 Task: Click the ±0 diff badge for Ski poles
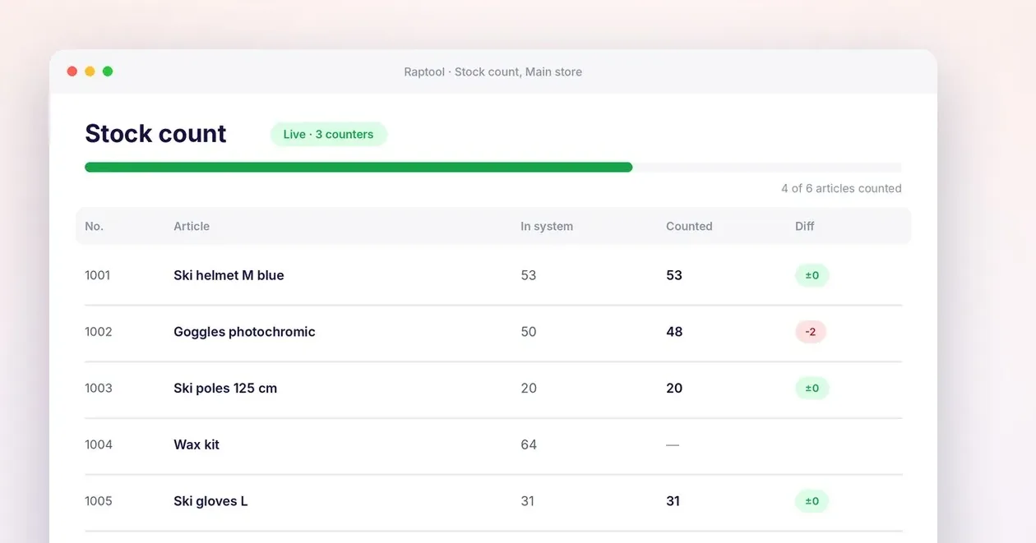pos(812,388)
